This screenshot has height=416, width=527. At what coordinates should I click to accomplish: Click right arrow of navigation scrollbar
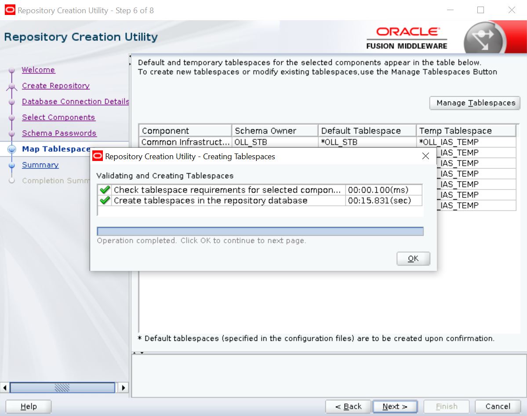[124, 388]
